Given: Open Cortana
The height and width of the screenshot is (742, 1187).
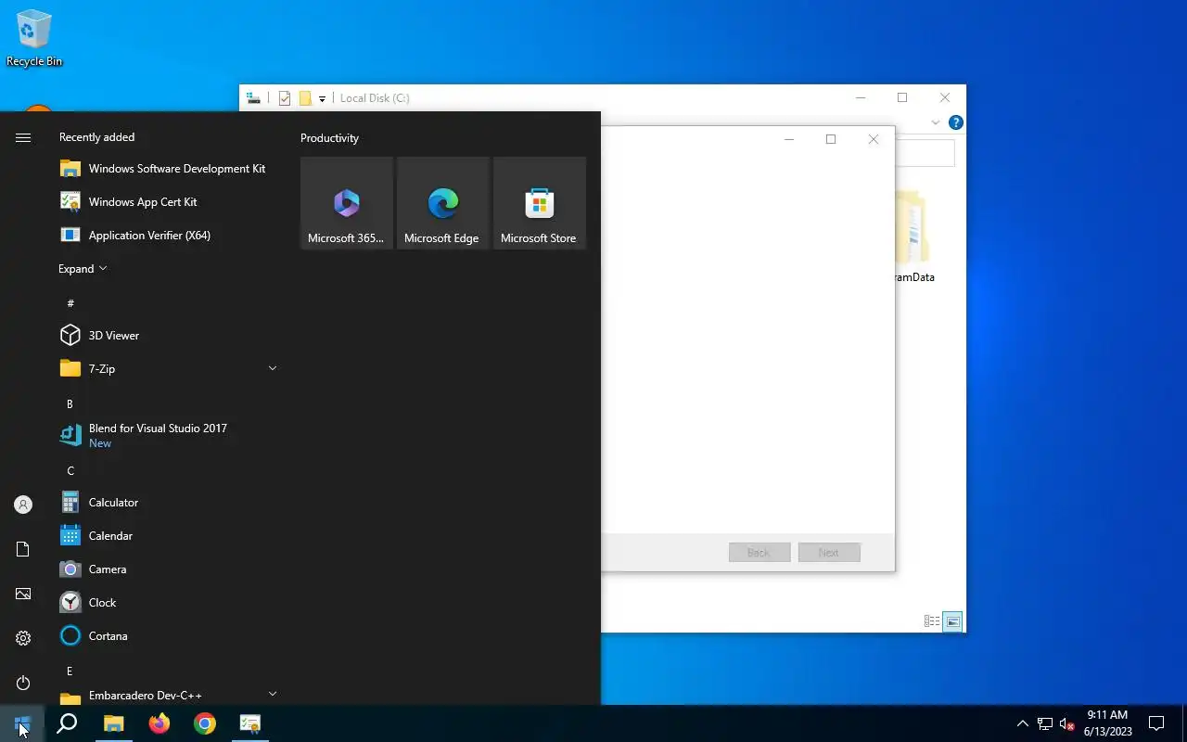Looking at the screenshot, I should [168, 636].
